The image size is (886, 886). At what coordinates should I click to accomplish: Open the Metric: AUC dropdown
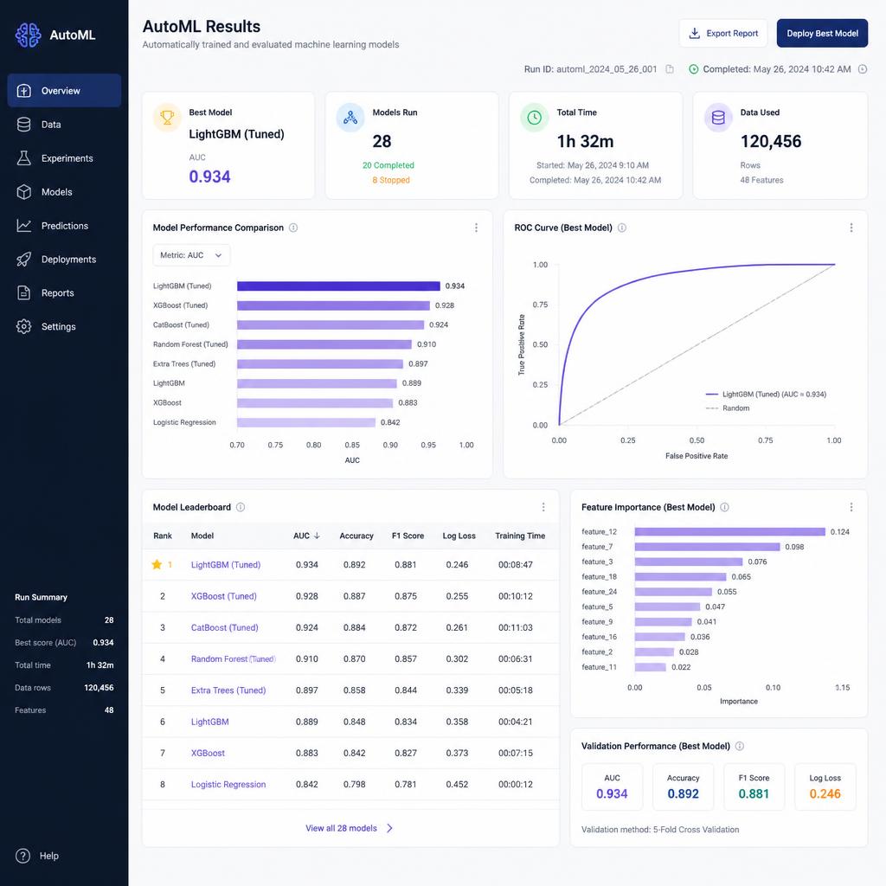tap(191, 255)
